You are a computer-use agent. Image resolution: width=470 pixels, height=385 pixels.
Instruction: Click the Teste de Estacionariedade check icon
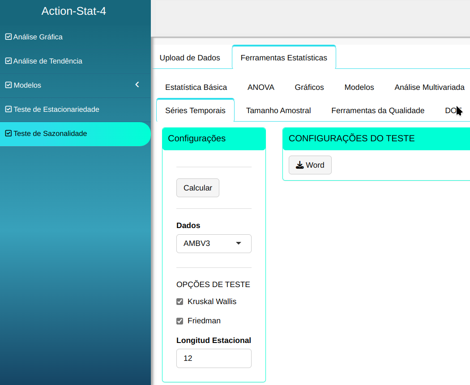coord(8,109)
